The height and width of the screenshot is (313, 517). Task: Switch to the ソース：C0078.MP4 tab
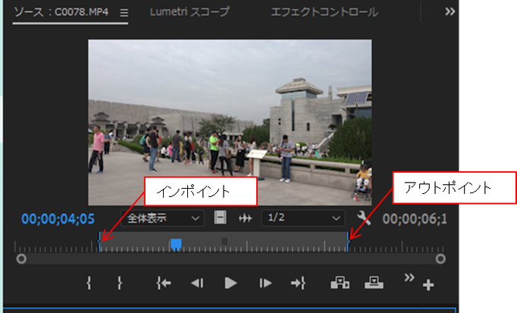click(x=61, y=12)
